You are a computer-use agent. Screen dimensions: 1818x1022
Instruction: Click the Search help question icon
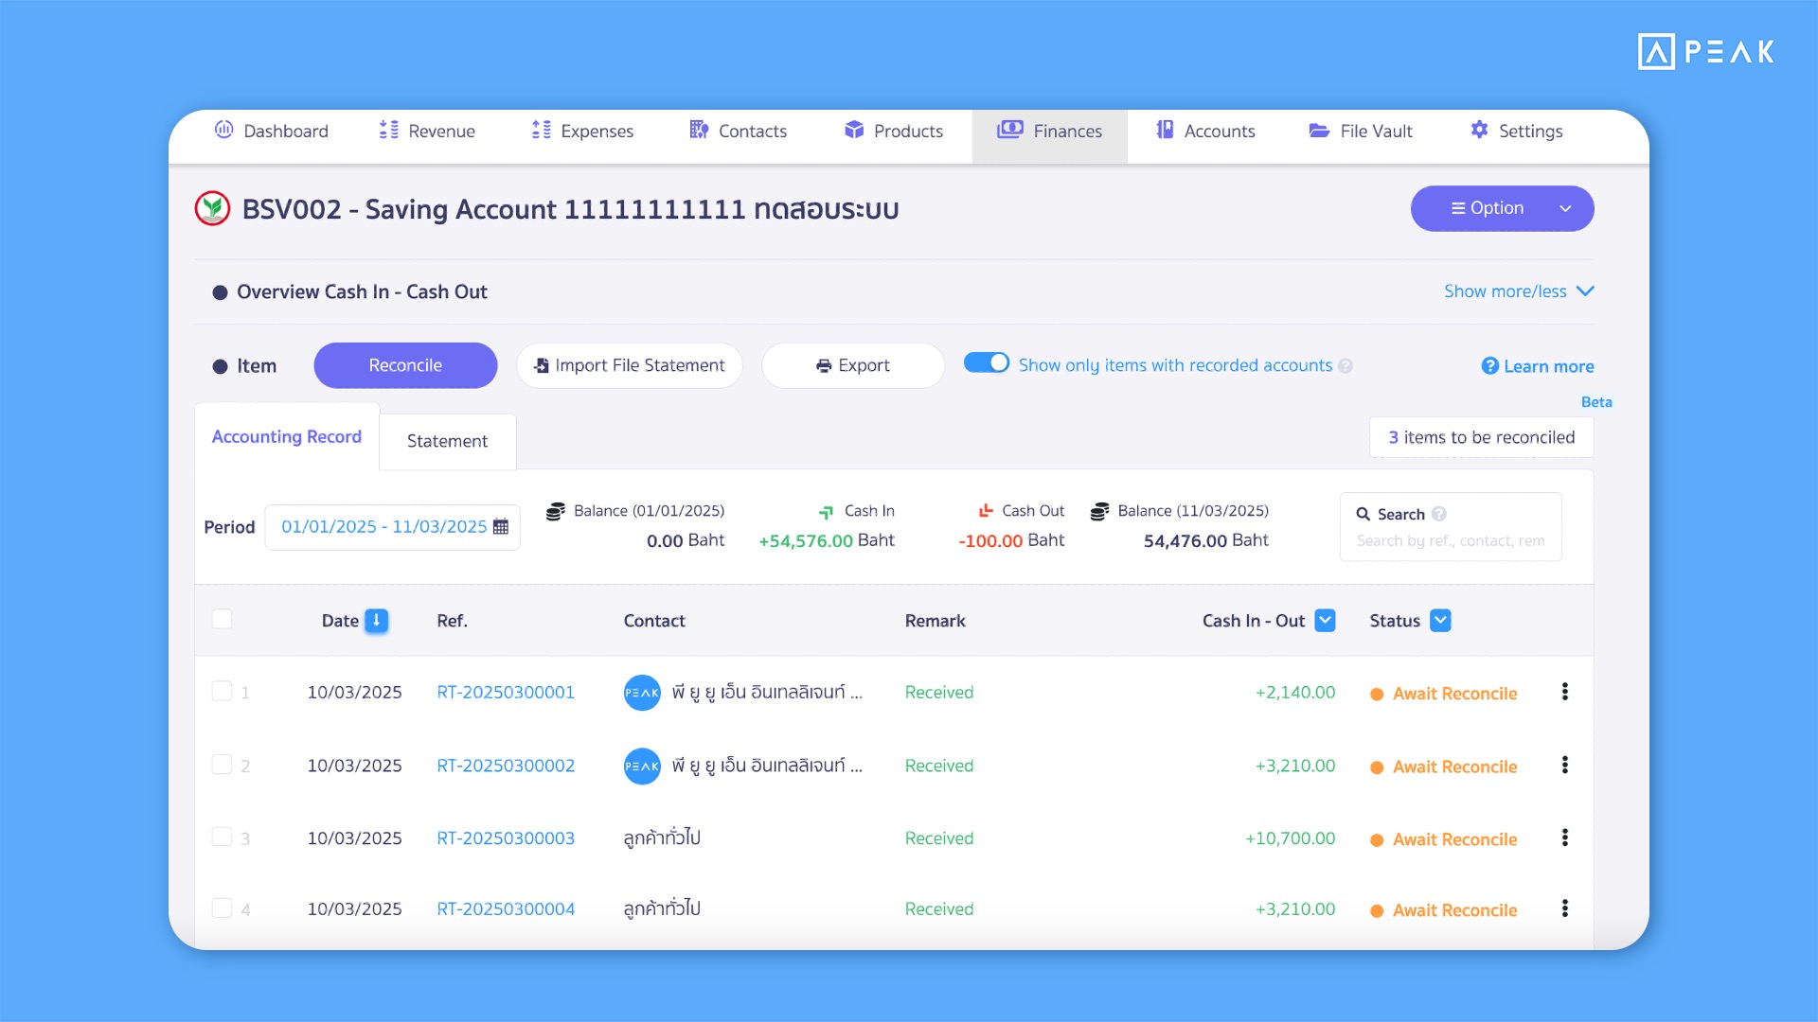[1439, 514]
